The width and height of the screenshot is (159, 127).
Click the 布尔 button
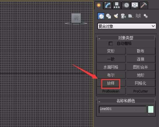[x=111, y=75]
